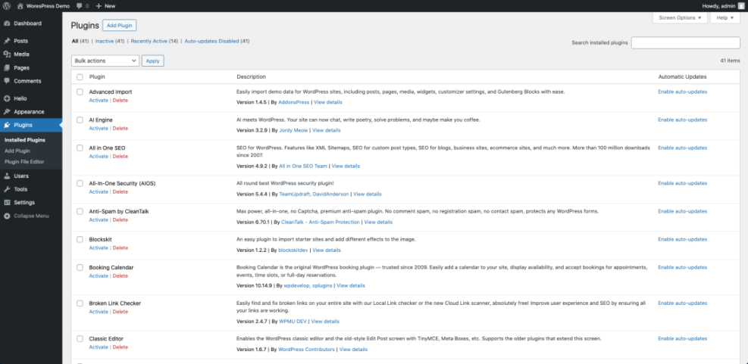View details for All in One SEO
748x364 pixels.
pos(346,166)
